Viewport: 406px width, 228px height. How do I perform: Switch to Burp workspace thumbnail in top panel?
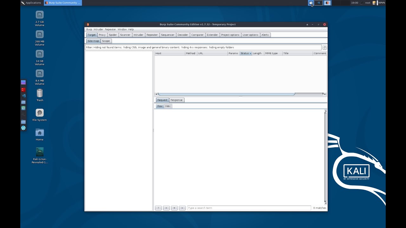pos(327,3)
